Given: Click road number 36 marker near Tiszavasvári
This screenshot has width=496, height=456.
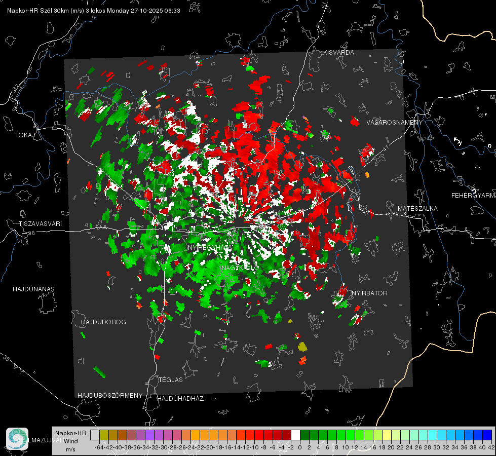Looking at the screenshot, I should click(x=31, y=233).
